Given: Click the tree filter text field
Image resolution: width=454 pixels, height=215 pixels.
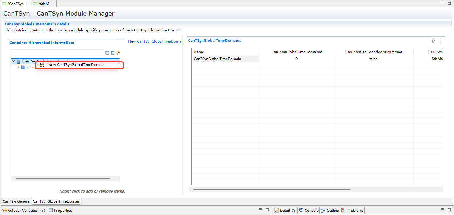Looking at the screenshot, I should pyautogui.click(x=57, y=53).
